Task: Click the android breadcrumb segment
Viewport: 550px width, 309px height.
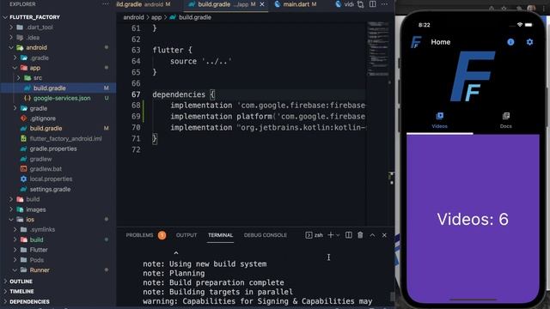Action: click(133, 17)
